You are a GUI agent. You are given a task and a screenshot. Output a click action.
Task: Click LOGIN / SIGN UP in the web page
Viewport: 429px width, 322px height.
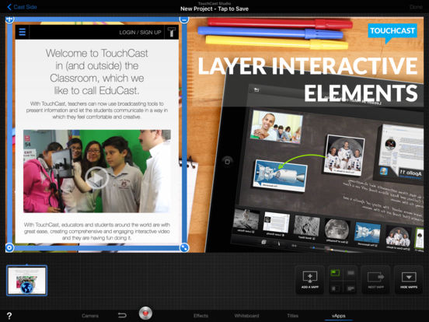tap(140, 33)
